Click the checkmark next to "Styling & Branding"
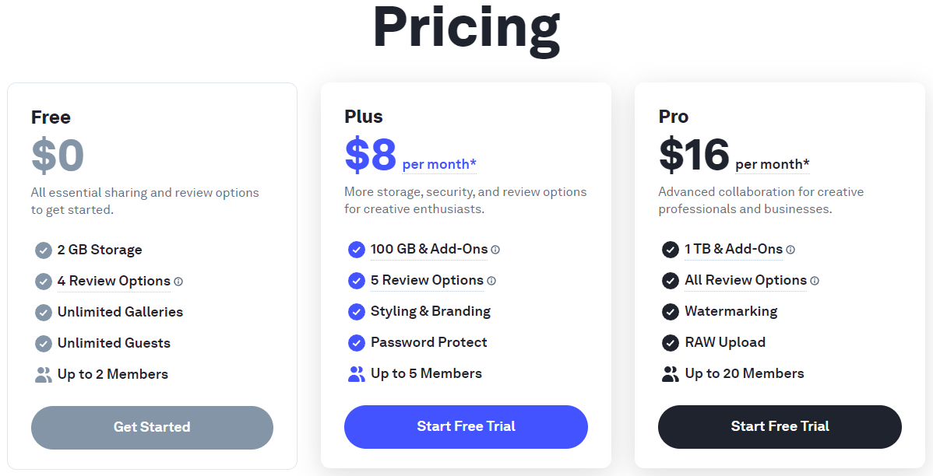 click(357, 311)
